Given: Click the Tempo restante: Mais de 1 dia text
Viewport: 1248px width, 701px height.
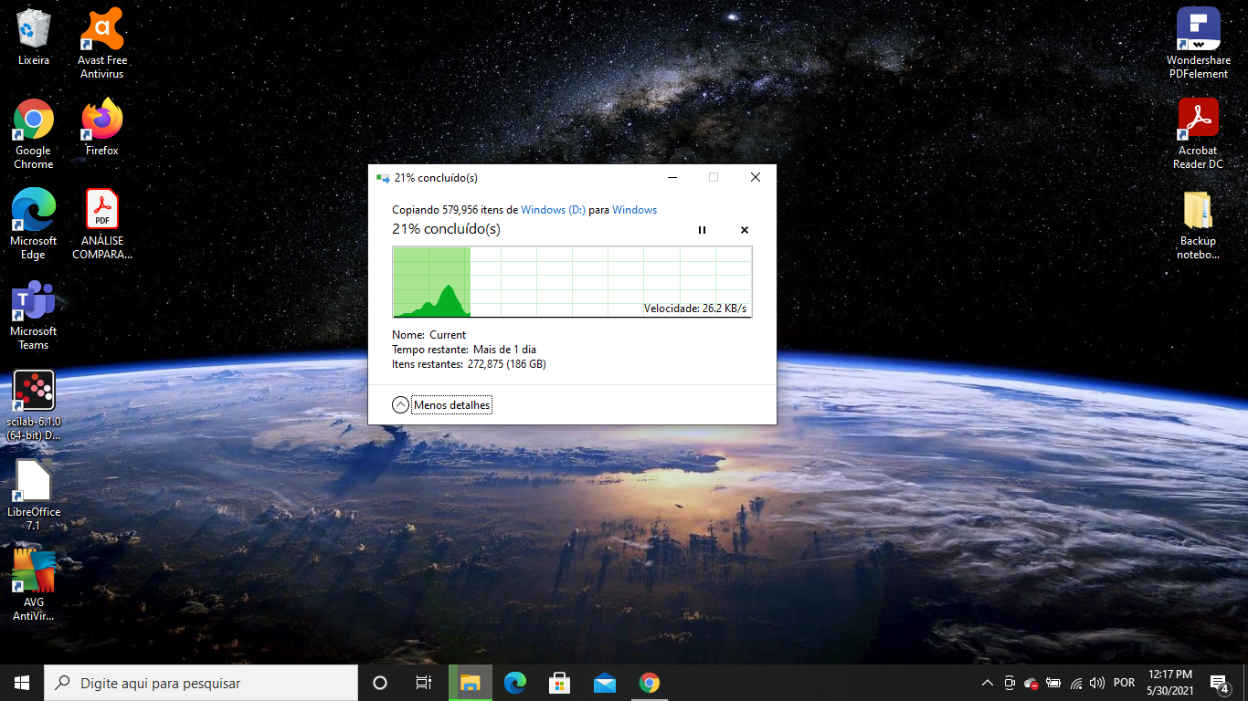Looking at the screenshot, I should click(x=464, y=350).
